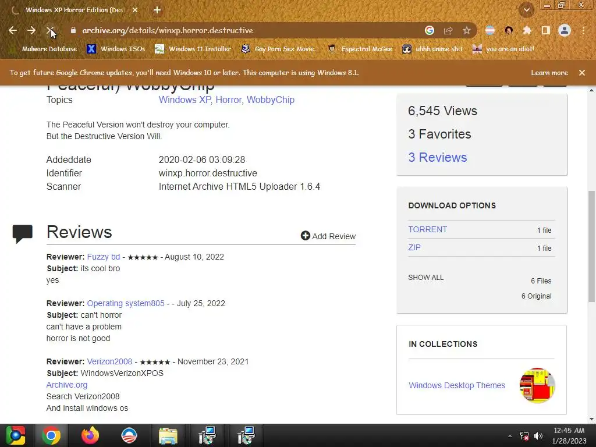
Task: Download the ZIP file
Action: click(x=414, y=247)
